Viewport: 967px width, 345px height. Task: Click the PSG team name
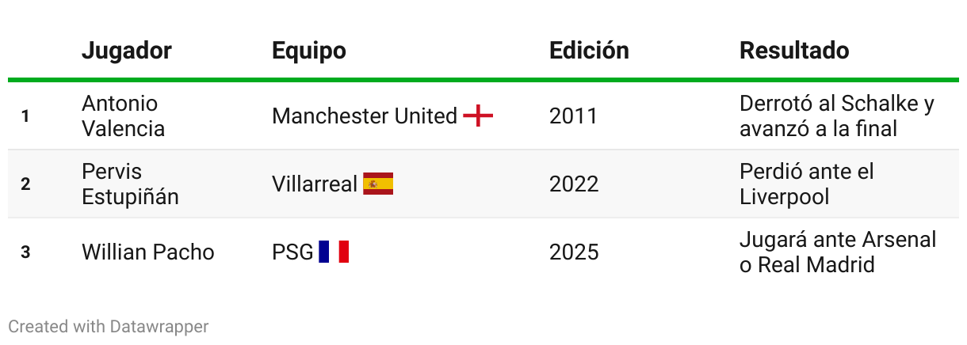coord(292,252)
